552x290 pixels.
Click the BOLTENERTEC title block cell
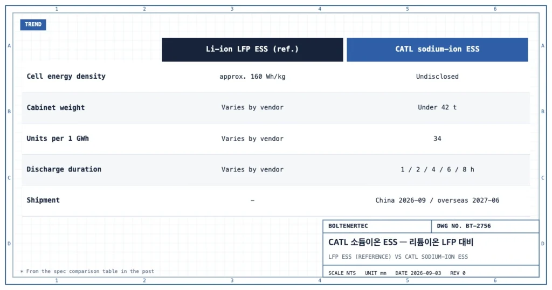pos(377,226)
